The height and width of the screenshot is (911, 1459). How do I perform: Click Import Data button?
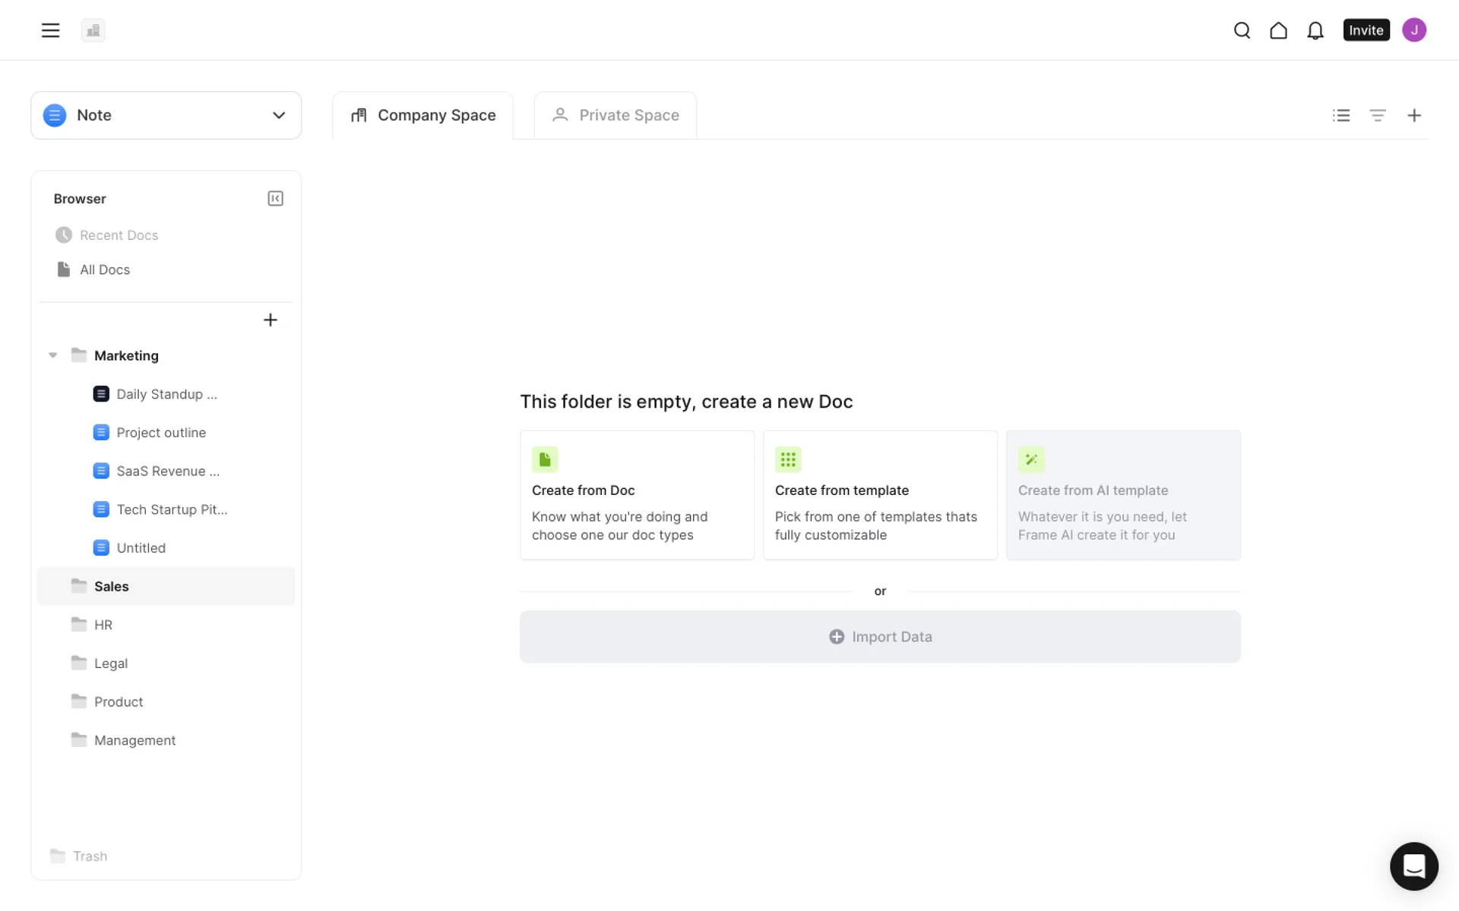point(879,637)
